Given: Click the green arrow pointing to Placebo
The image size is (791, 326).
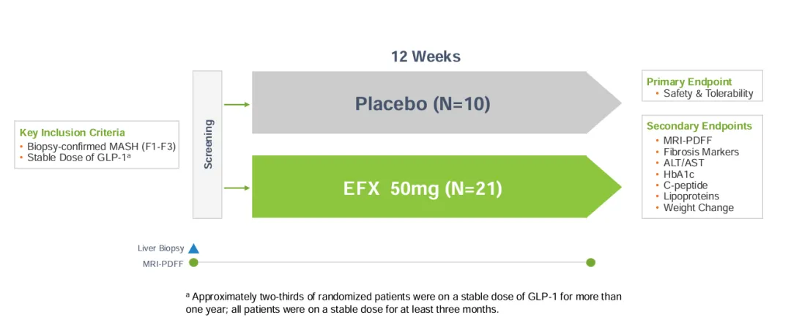Looking at the screenshot, I should (237, 104).
